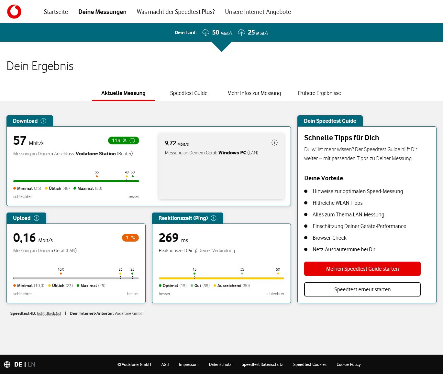Click Meinen Speedtest Guide starten button
This screenshot has height=374, width=443.
(x=362, y=269)
